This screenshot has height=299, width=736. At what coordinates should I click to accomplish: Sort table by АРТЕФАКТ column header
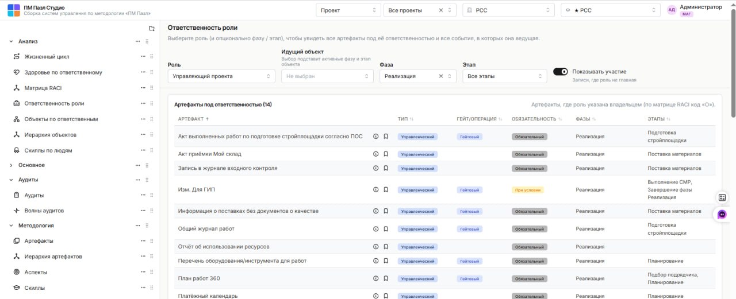[x=194, y=119]
